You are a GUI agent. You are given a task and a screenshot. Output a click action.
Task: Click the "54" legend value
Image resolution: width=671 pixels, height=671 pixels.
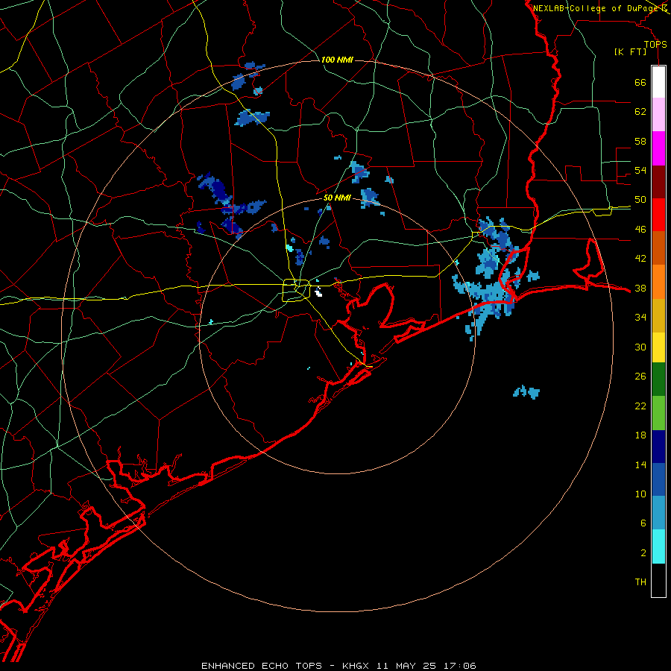click(640, 170)
